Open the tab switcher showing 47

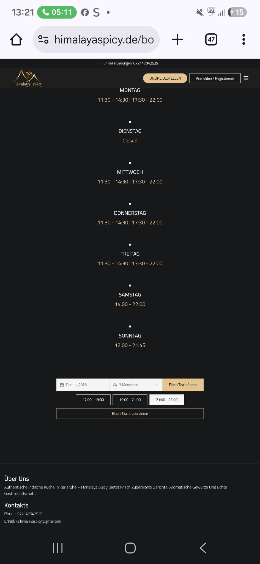(x=211, y=40)
